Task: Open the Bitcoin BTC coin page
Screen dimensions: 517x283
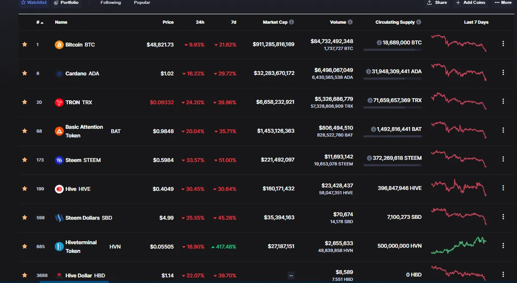Action: [x=80, y=44]
